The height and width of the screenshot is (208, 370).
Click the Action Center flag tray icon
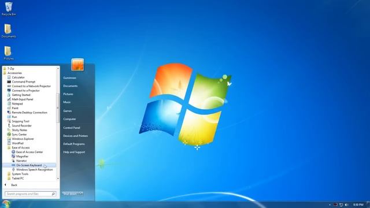335,205
